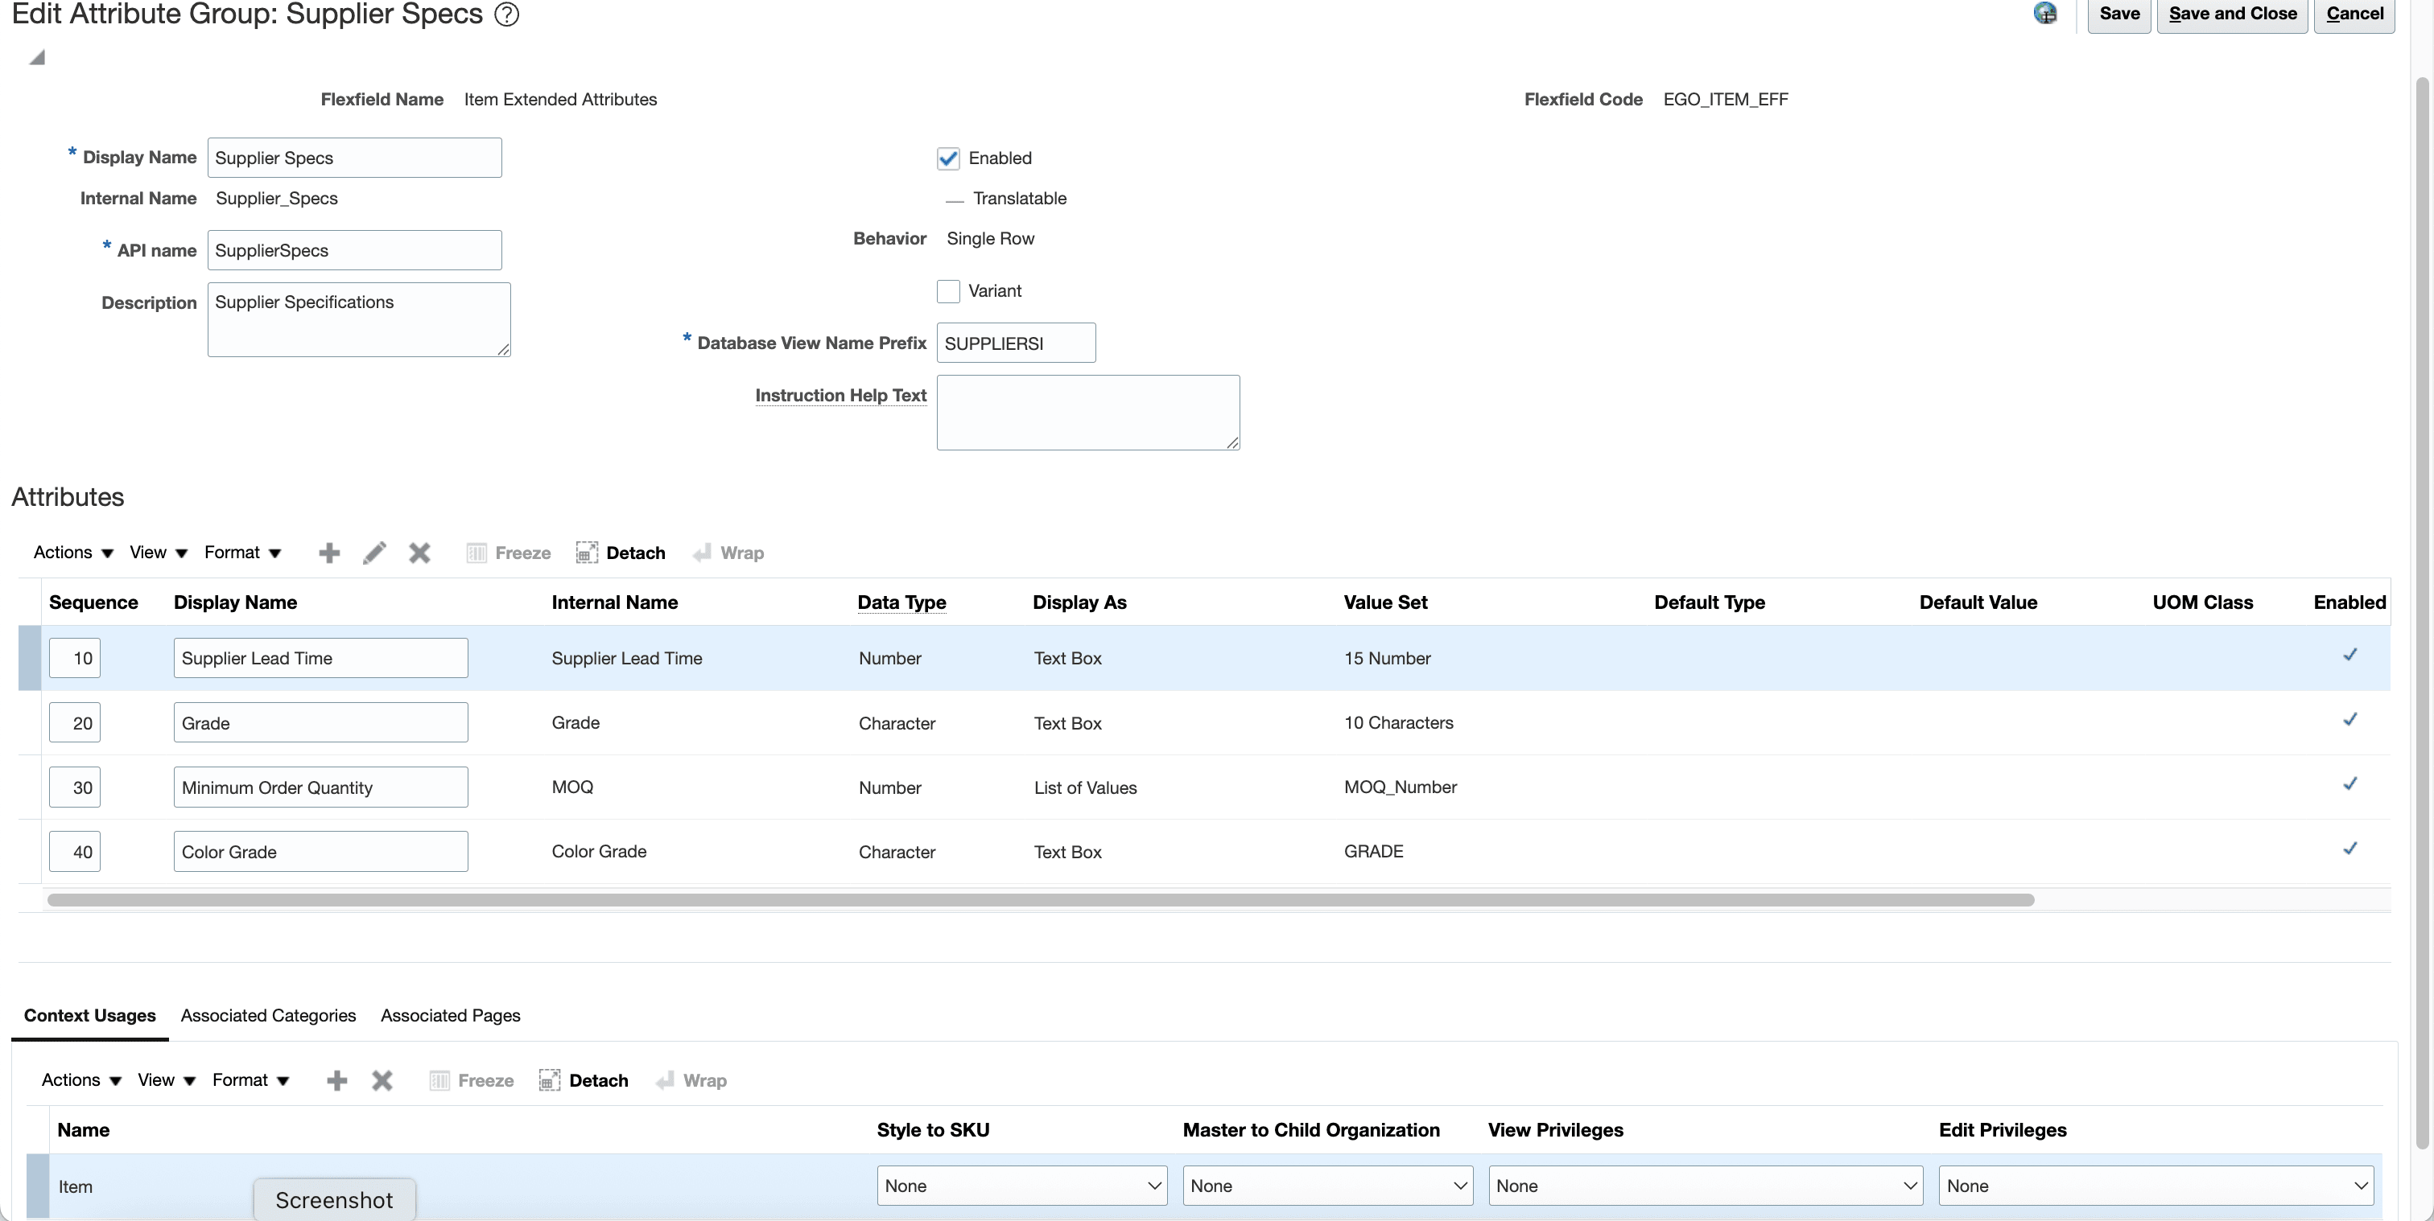
Task: Click the Enabled checkmark for Color Grade row
Action: tap(2350, 848)
